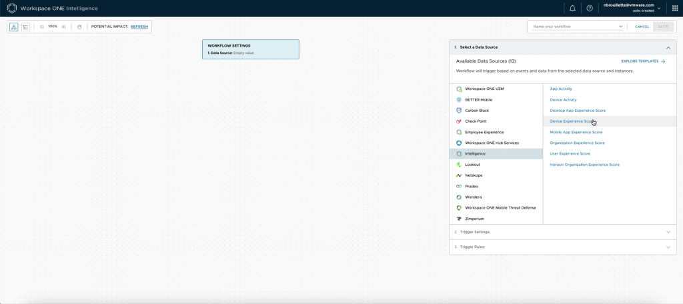
Task: Select the hand pan tool
Action: [79, 27]
